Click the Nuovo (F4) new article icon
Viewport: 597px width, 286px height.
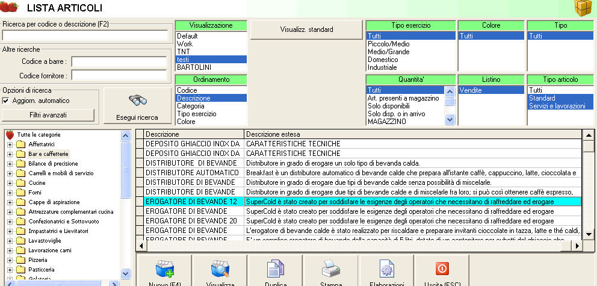(164, 270)
